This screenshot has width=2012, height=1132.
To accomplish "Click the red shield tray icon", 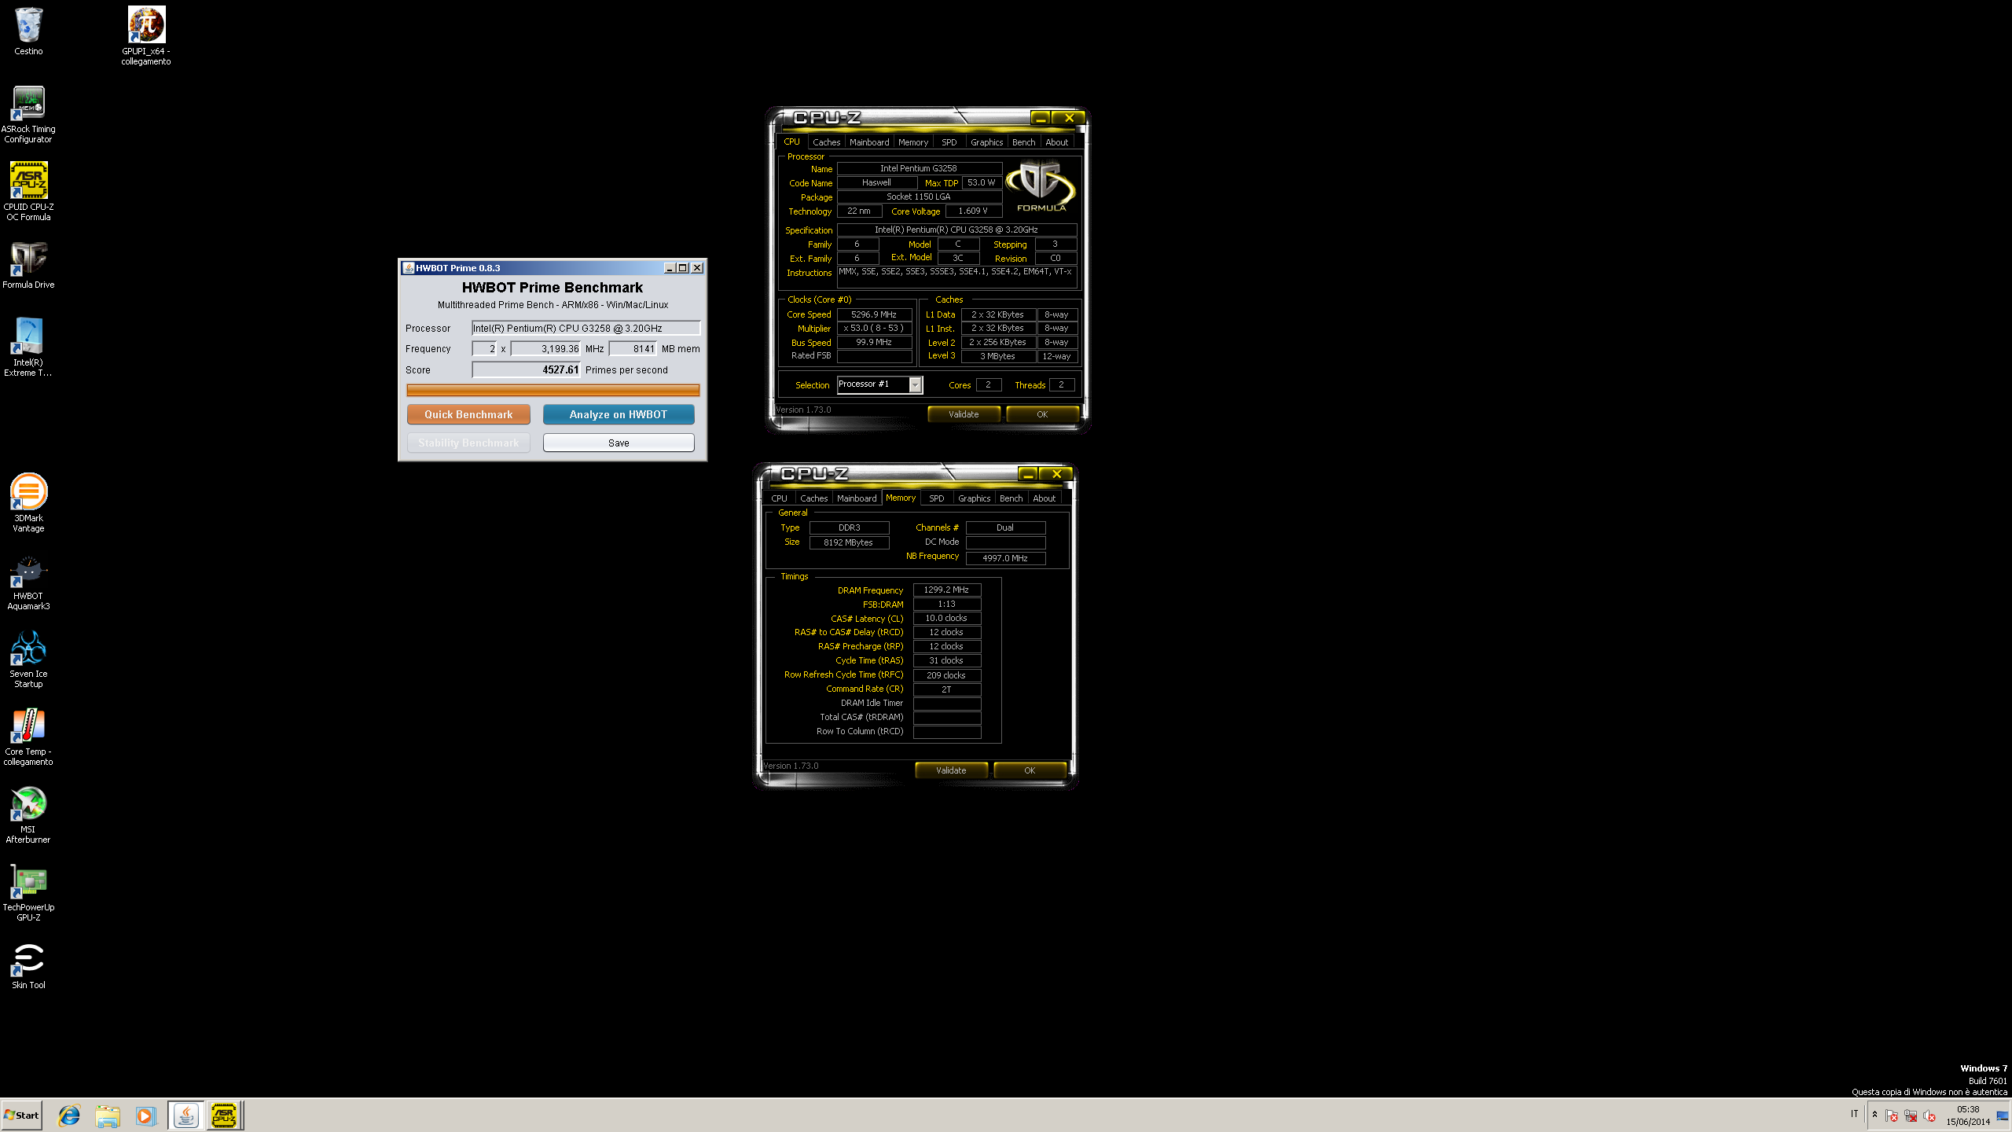I will point(1892,1115).
